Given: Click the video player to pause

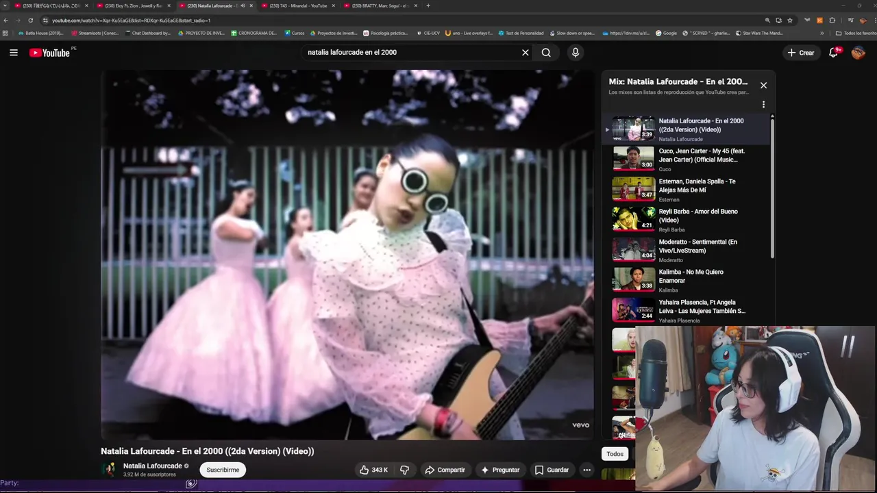Looking at the screenshot, I should point(347,255).
